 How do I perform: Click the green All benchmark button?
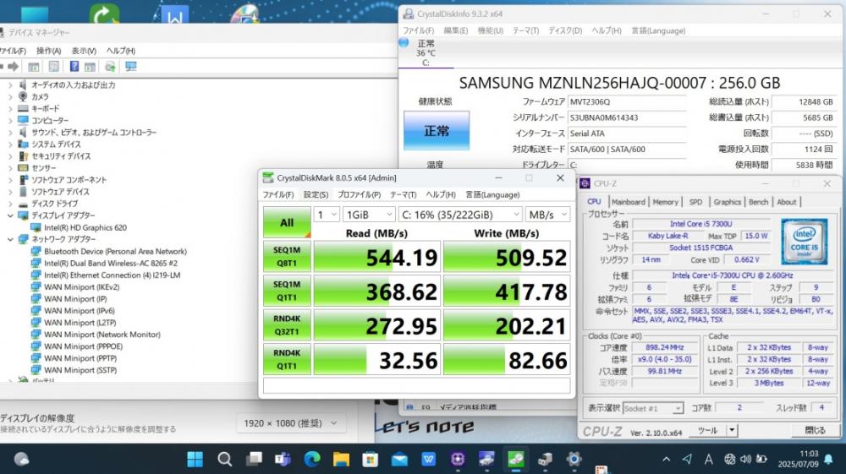(x=287, y=222)
